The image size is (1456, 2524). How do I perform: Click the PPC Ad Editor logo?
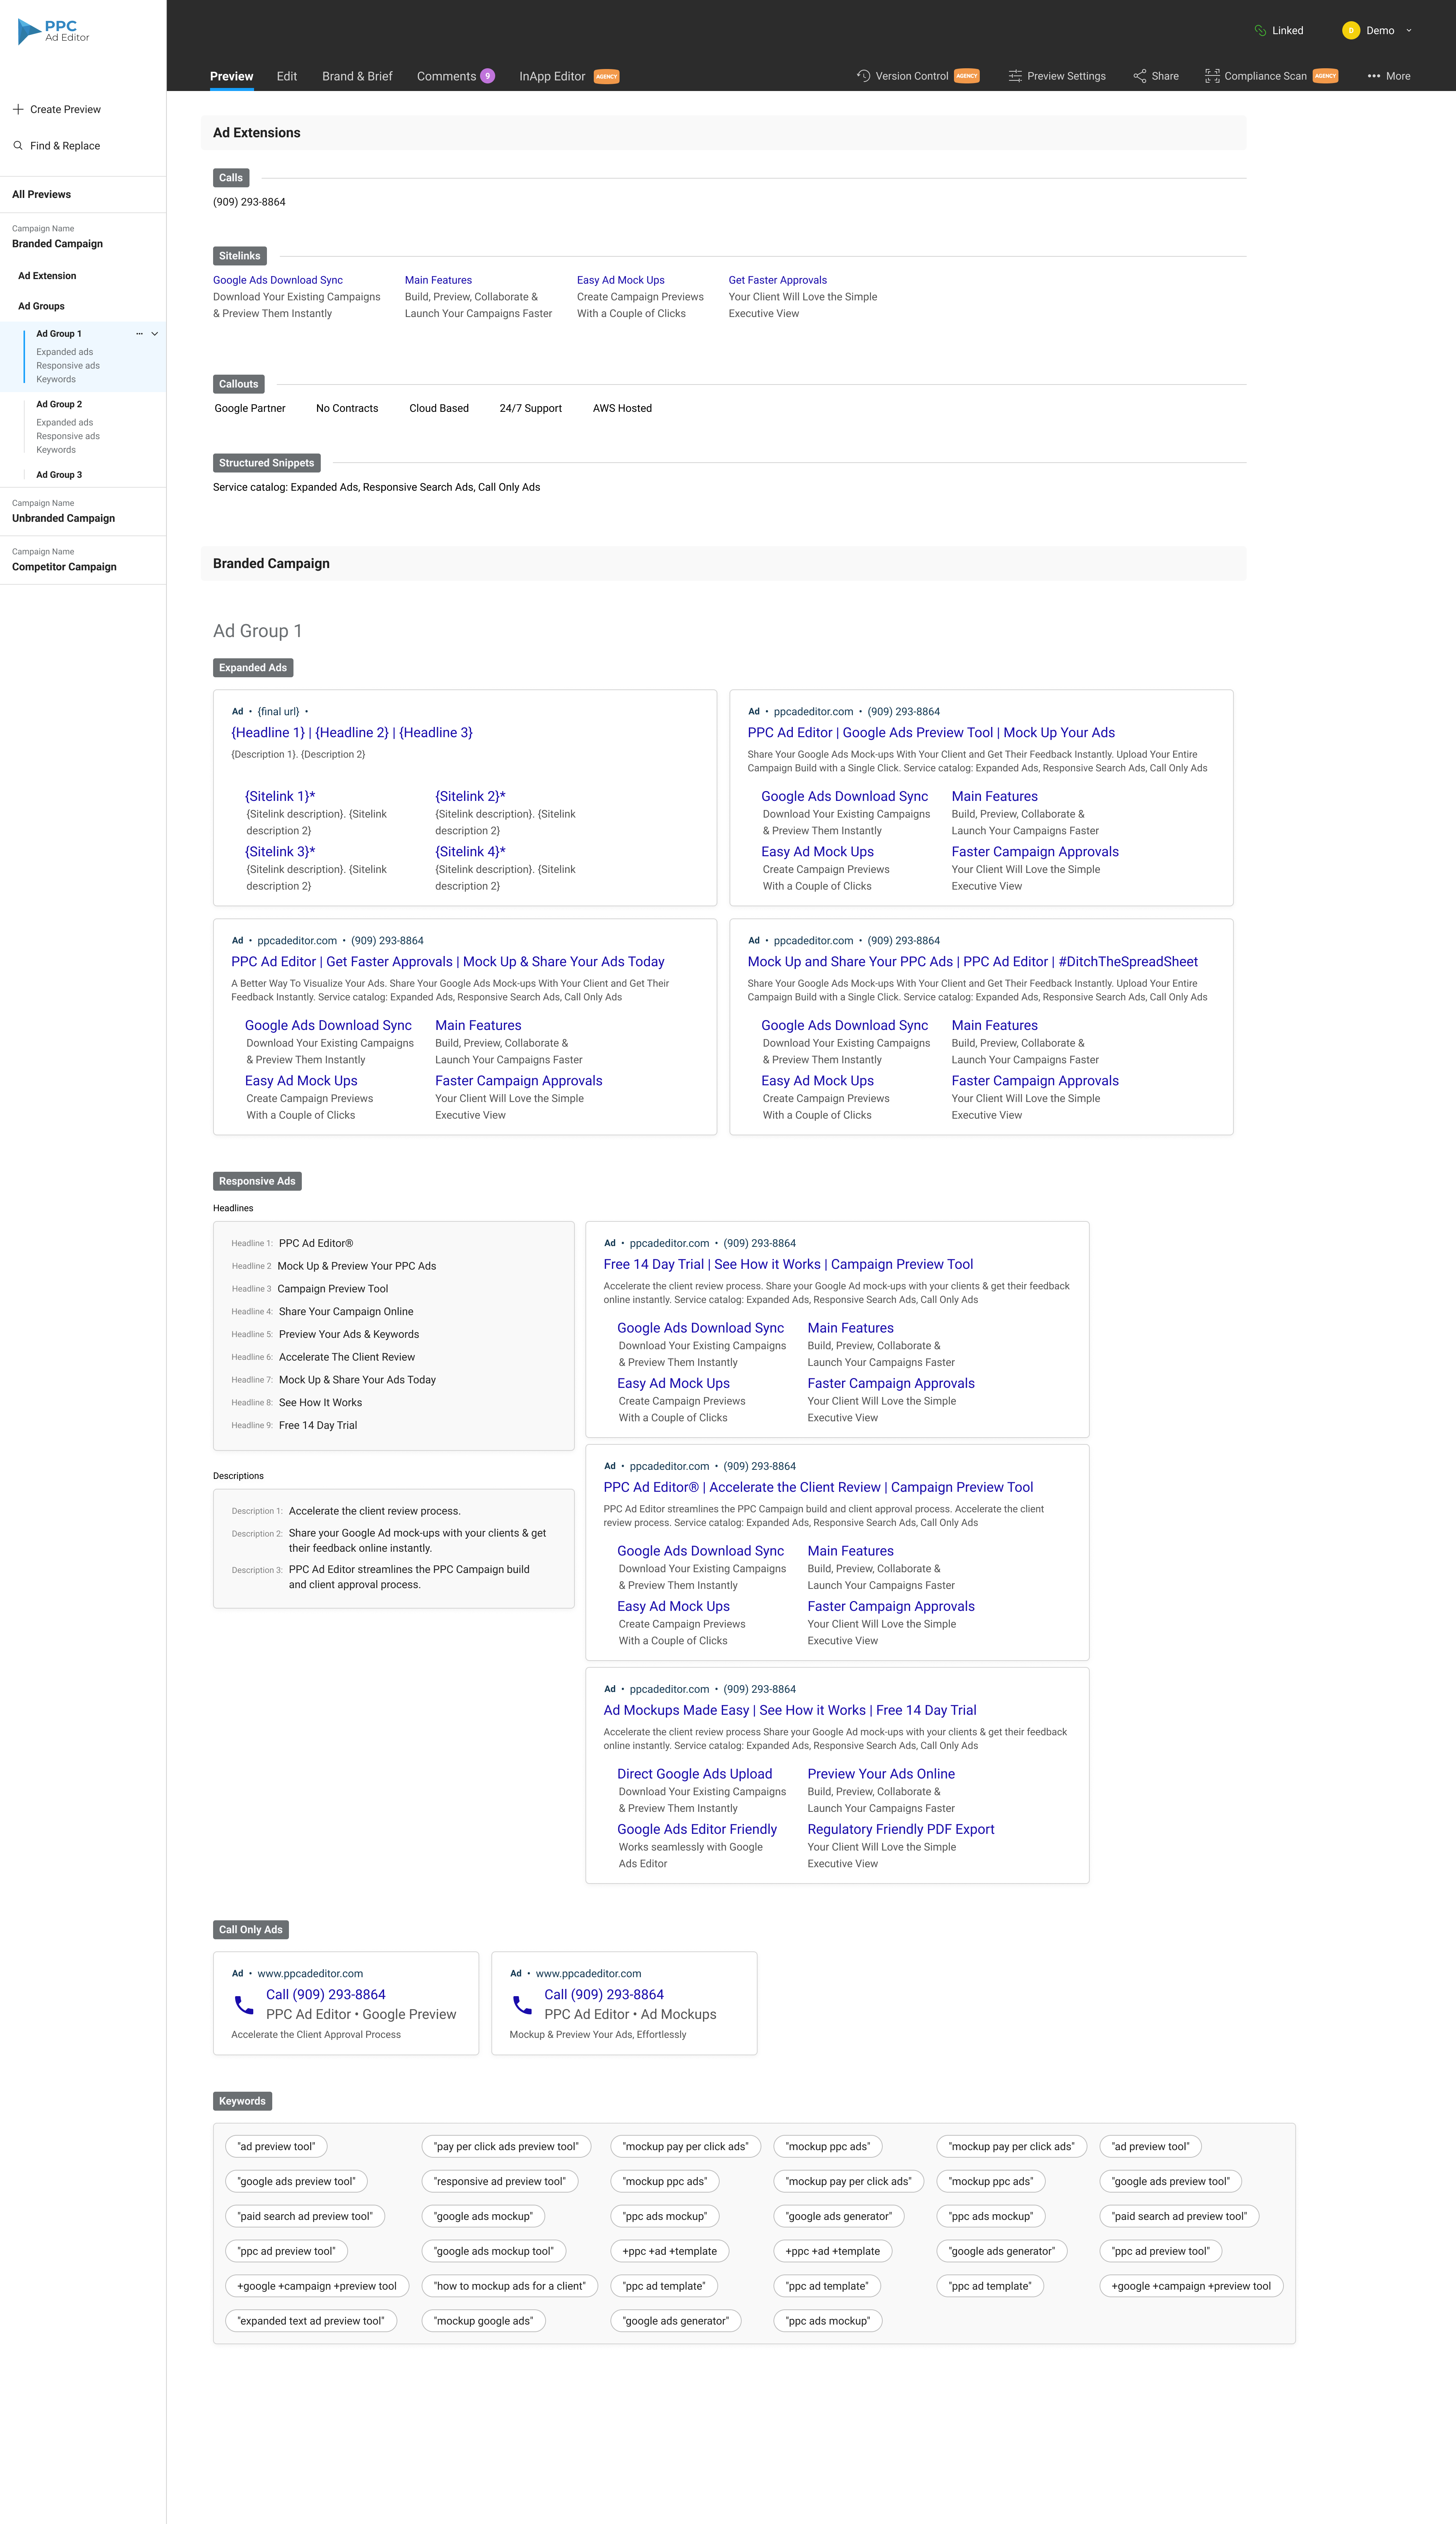pos(54,31)
